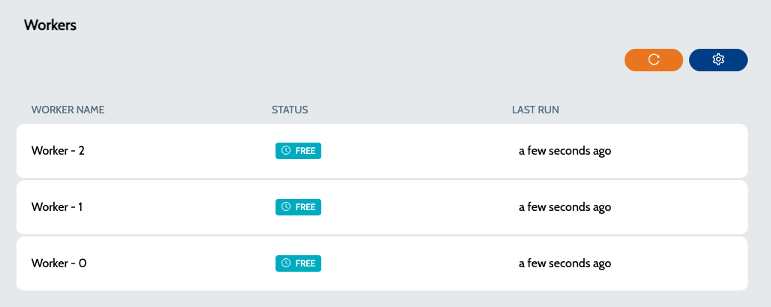This screenshot has height=307, width=771.
Task: Click the orange refresh workers button
Action: [653, 60]
